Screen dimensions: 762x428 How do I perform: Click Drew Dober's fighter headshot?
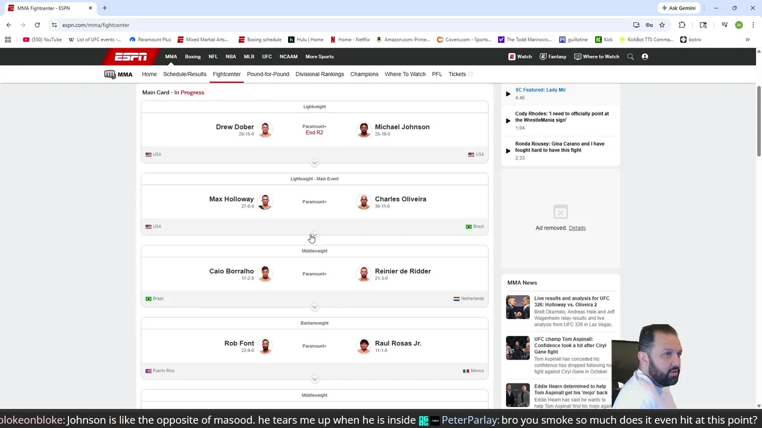click(x=265, y=130)
